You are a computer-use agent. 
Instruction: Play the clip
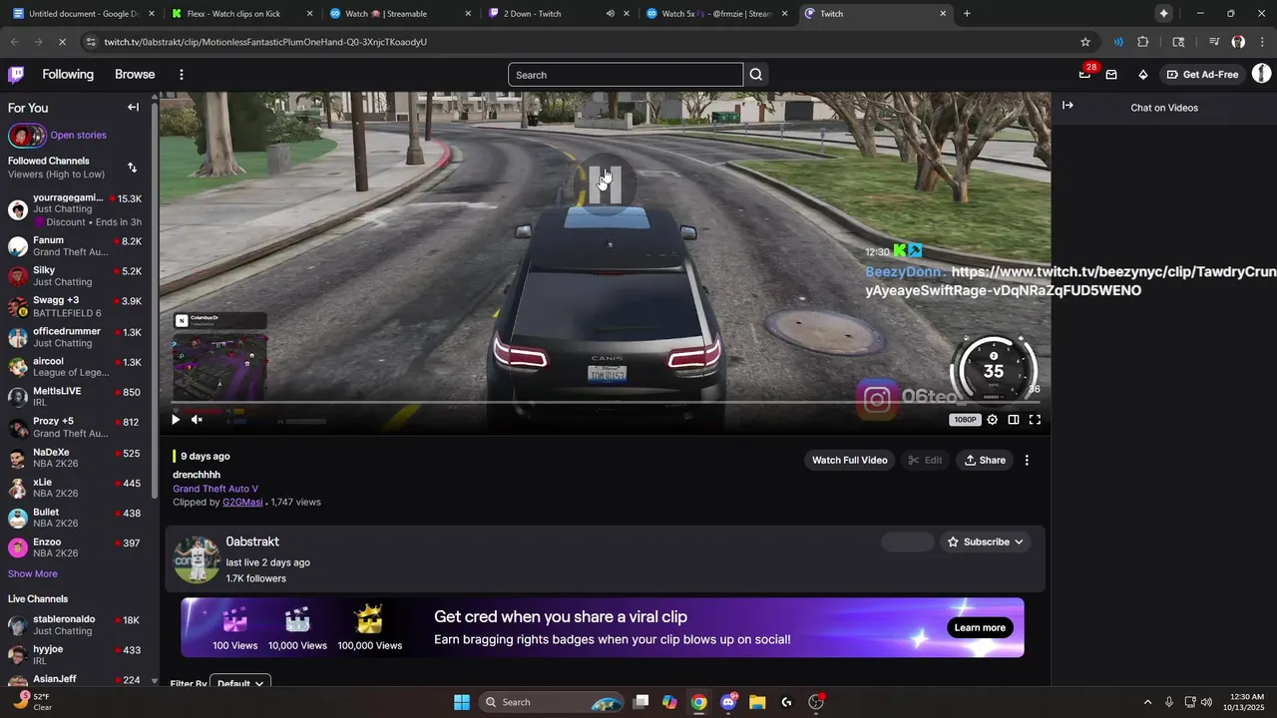[x=176, y=420]
